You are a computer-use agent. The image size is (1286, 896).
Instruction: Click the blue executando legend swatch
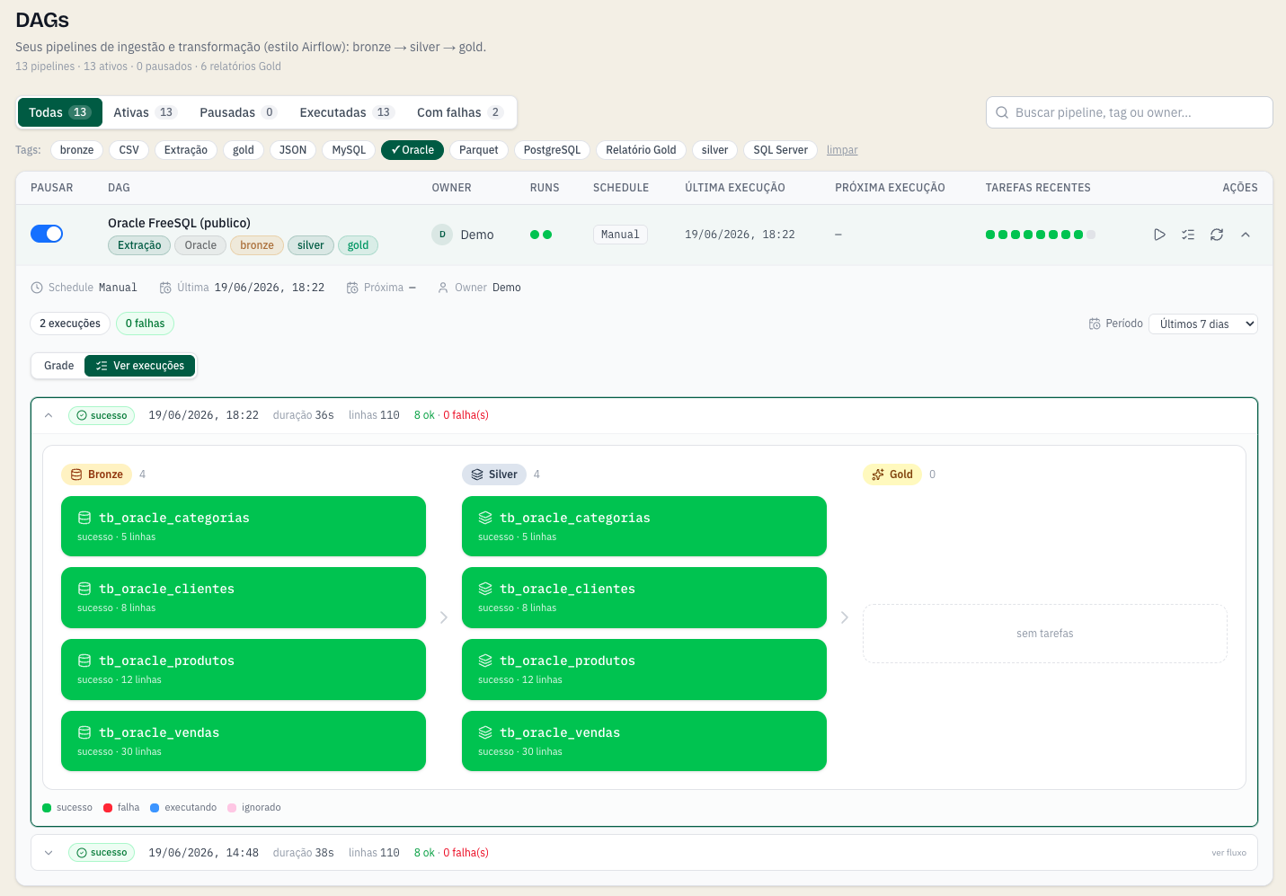155,808
